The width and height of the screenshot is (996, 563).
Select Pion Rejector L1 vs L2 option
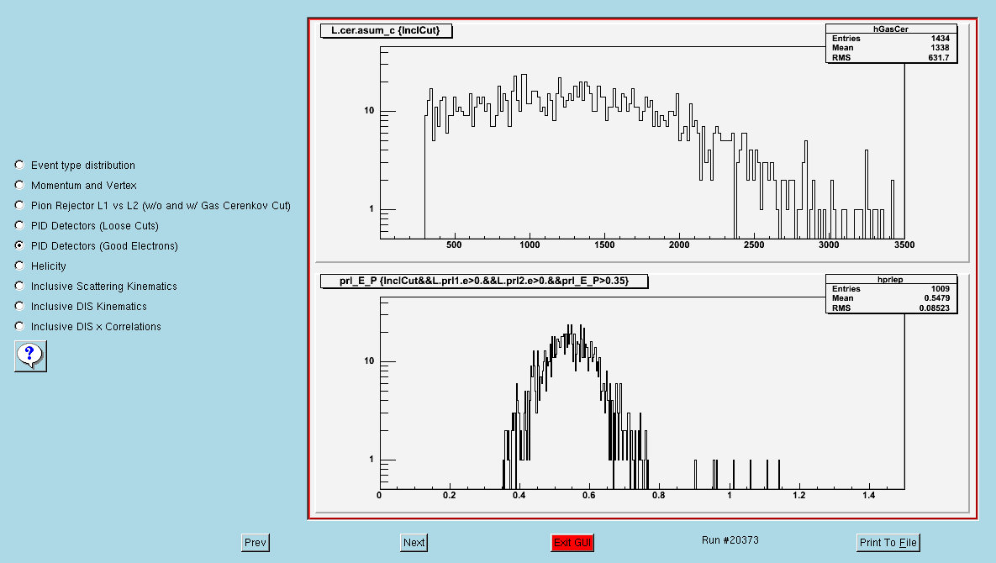[19, 206]
